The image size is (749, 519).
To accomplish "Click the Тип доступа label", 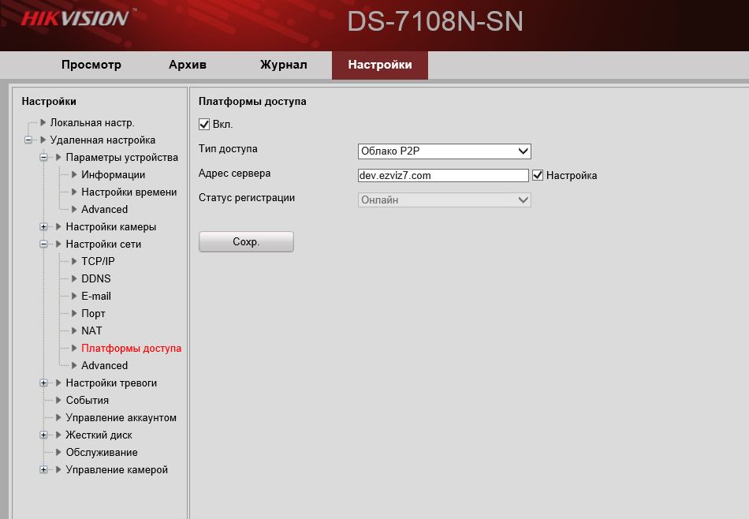I will pyautogui.click(x=228, y=149).
